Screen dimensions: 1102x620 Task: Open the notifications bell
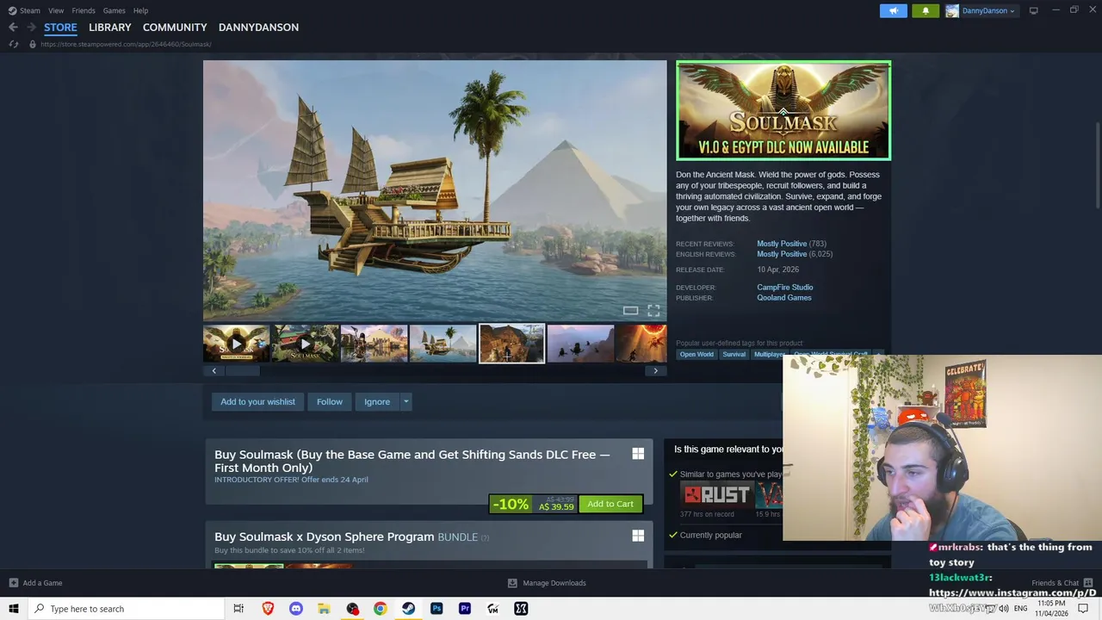pyautogui.click(x=926, y=10)
